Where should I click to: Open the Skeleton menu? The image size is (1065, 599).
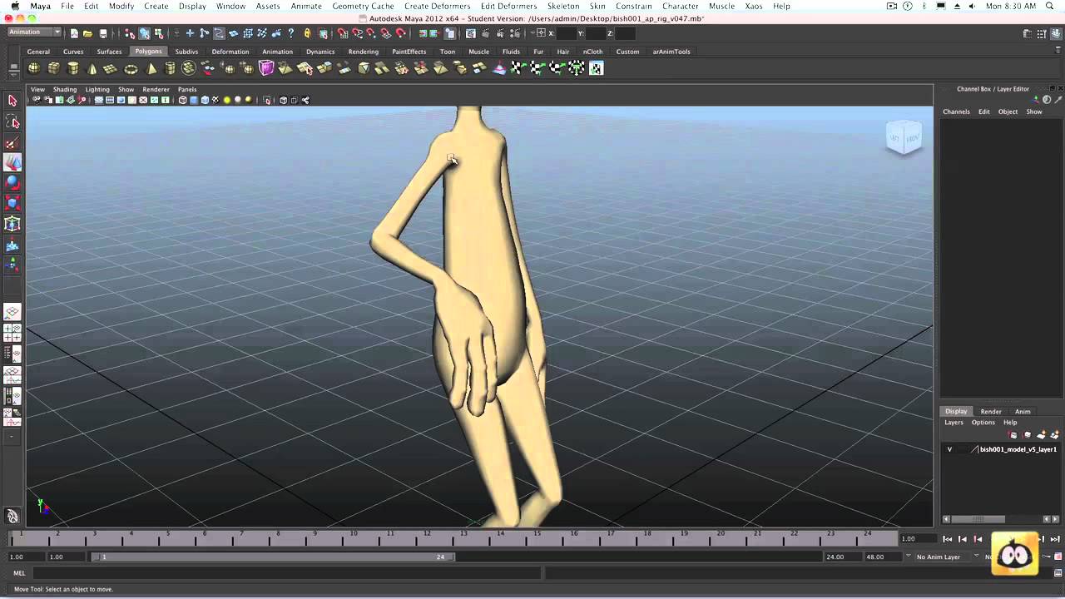[563, 6]
